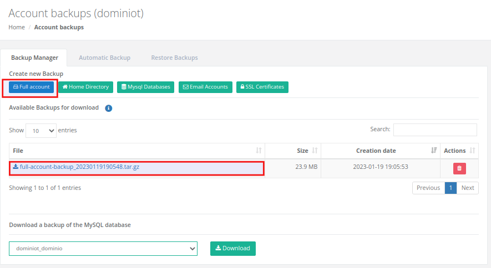
Task: Create a Home Directory backup
Action: click(x=85, y=87)
